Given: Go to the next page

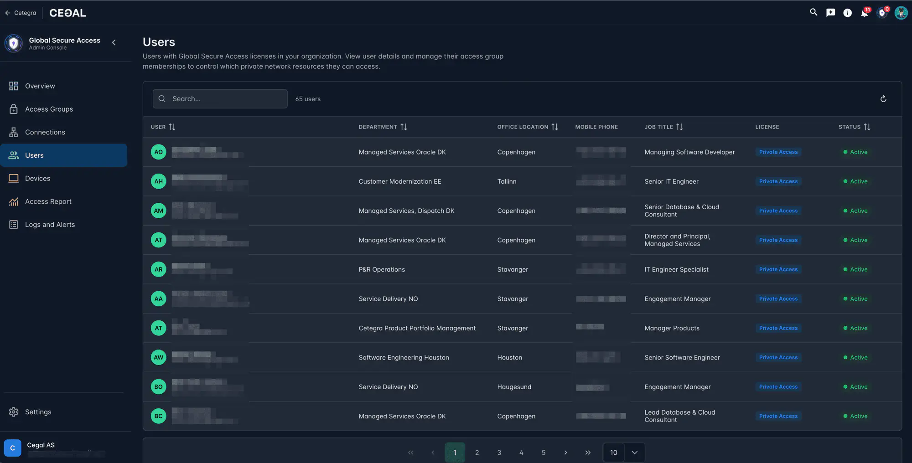Looking at the screenshot, I should (566, 453).
